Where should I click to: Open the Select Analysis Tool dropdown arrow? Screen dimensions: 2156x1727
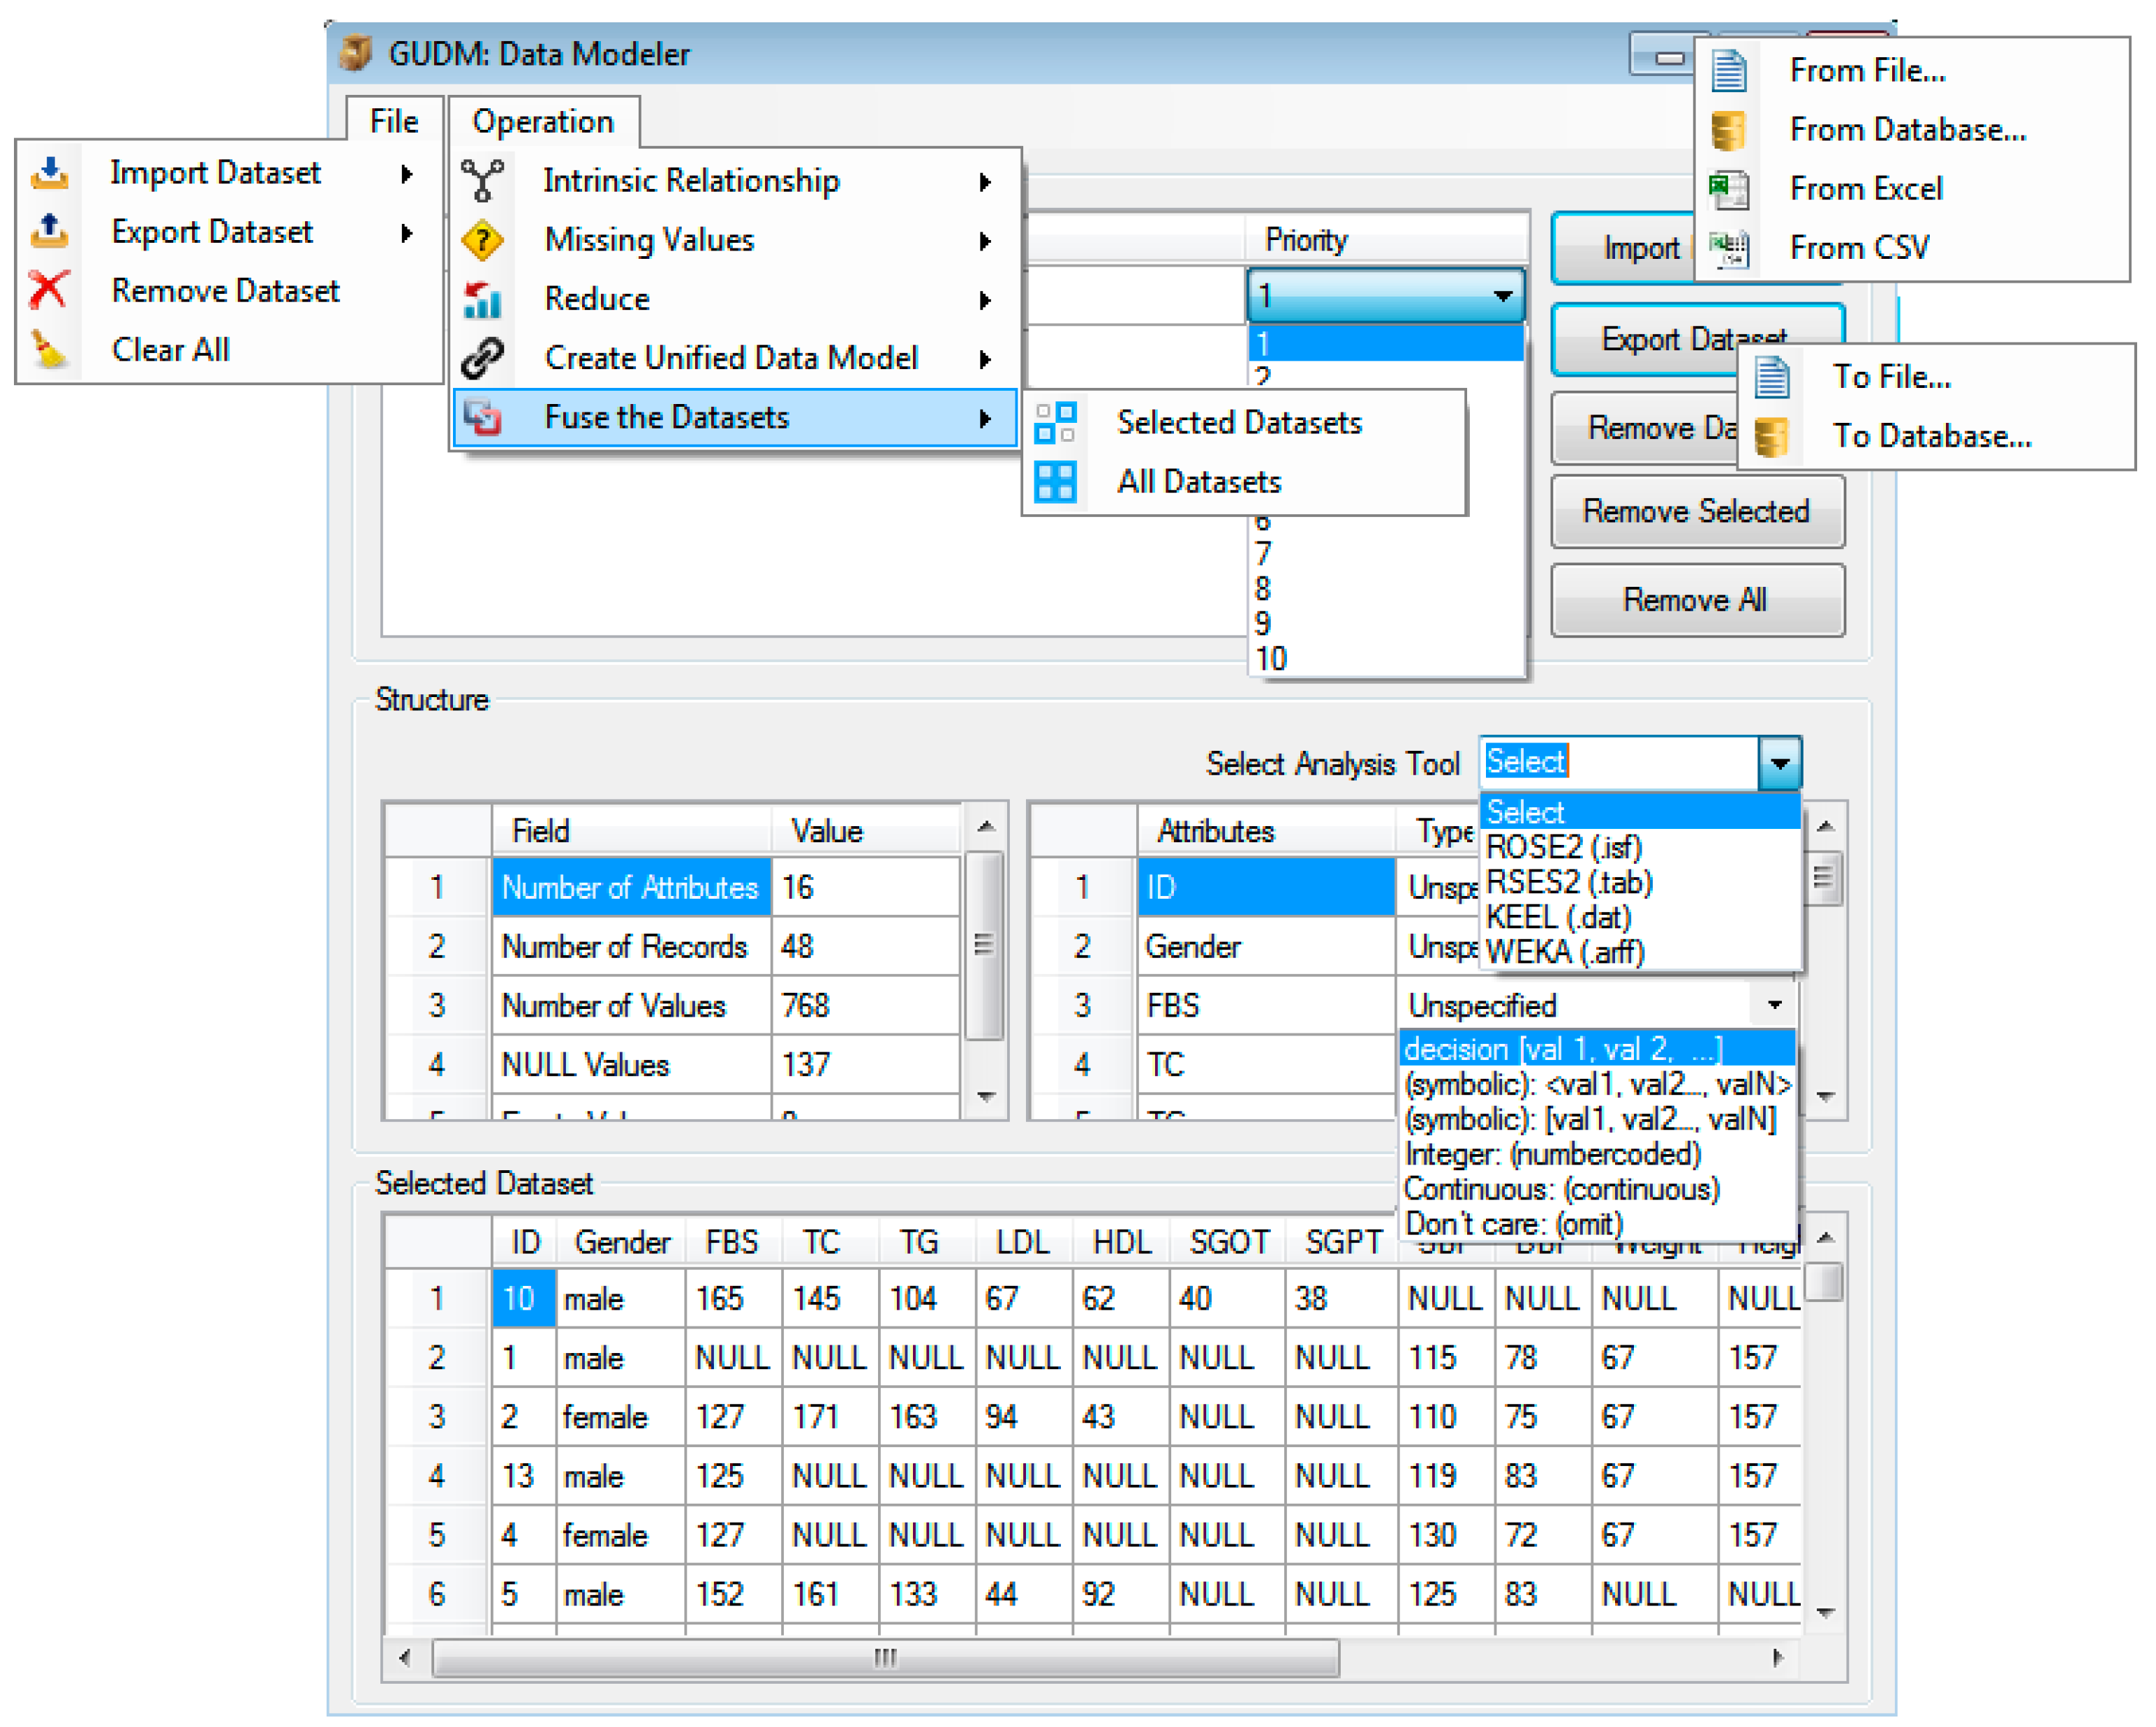1780,763
